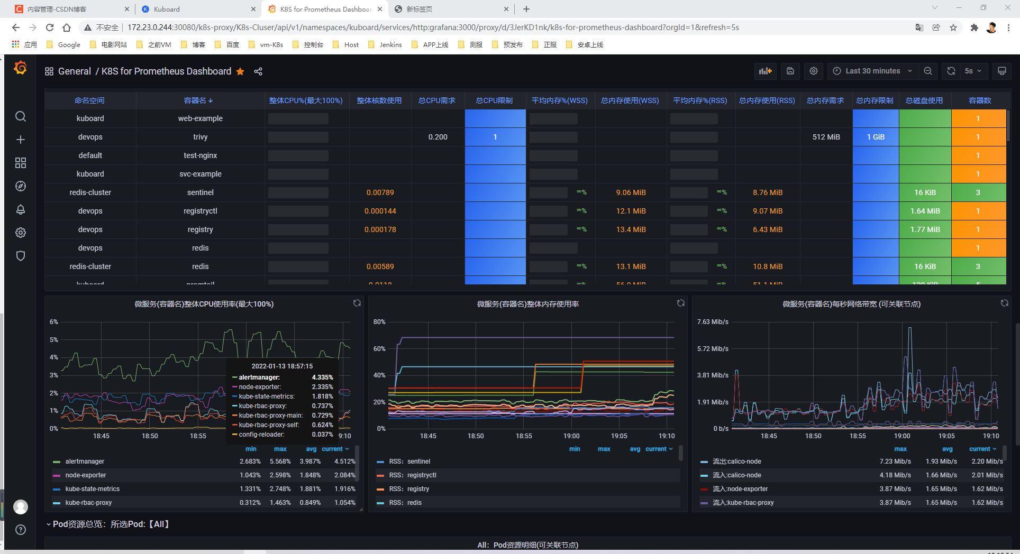The height and width of the screenshot is (554, 1020).
Task: Save the dashboard with the disk icon
Action: click(x=790, y=71)
